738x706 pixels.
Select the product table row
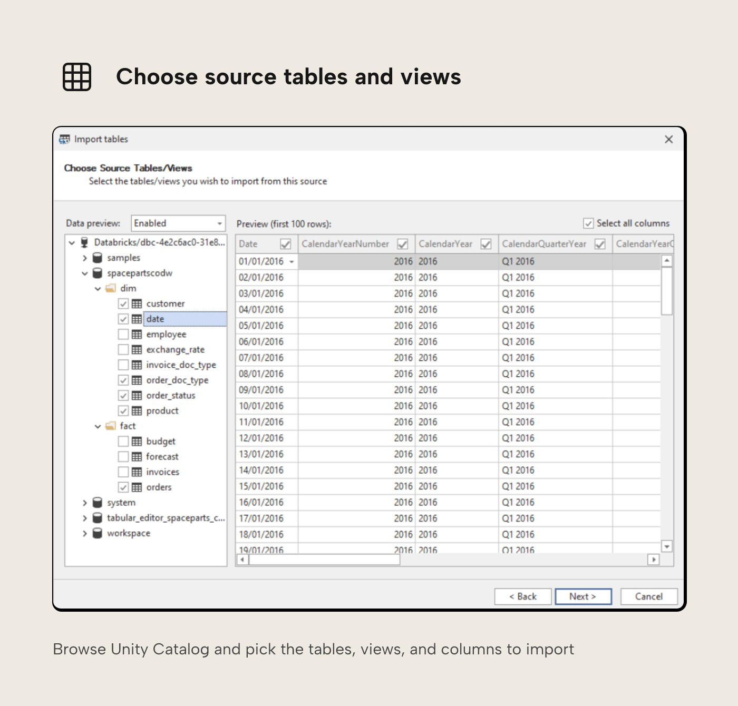pos(162,410)
